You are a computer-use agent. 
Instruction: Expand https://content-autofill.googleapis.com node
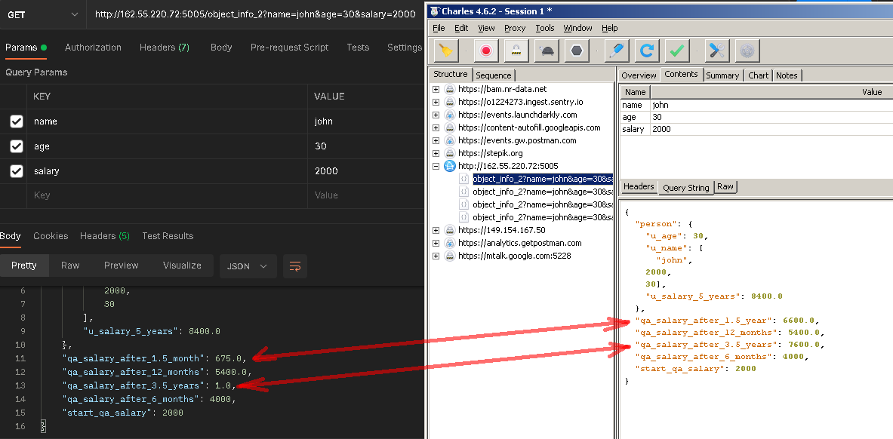tap(436, 127)
